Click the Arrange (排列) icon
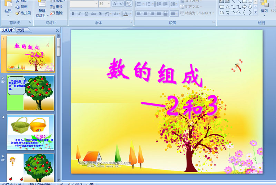 coord(264,3)
